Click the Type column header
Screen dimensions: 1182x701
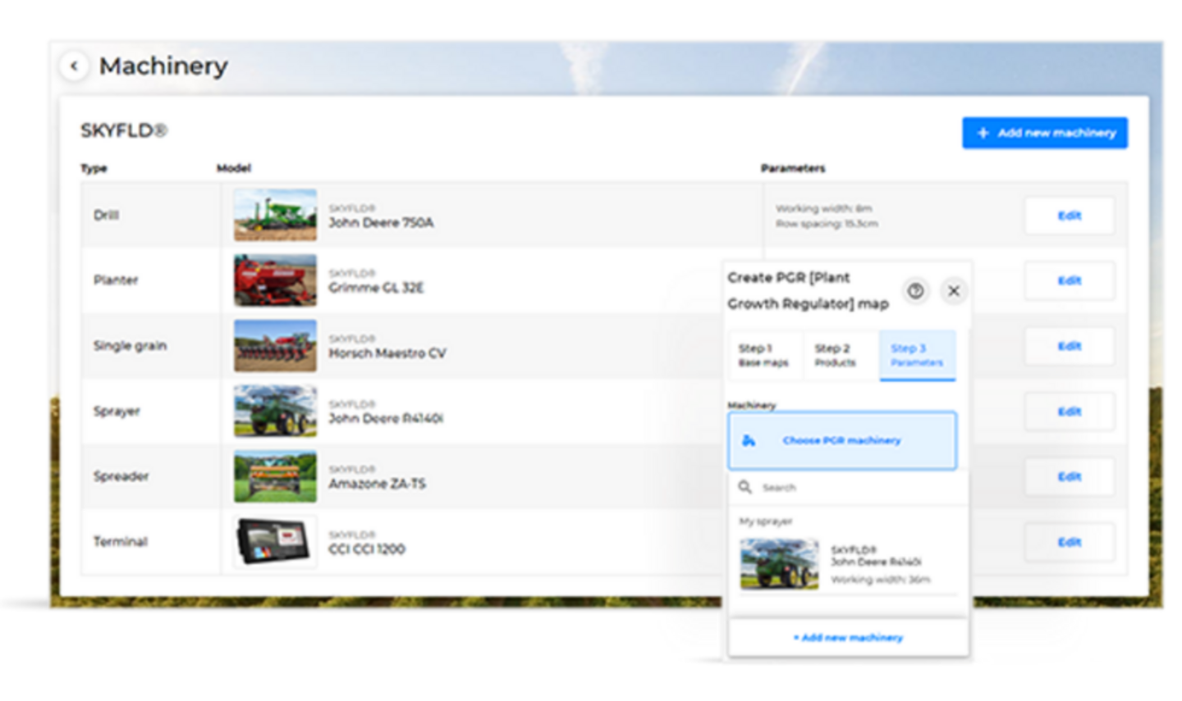pos(94,168)
